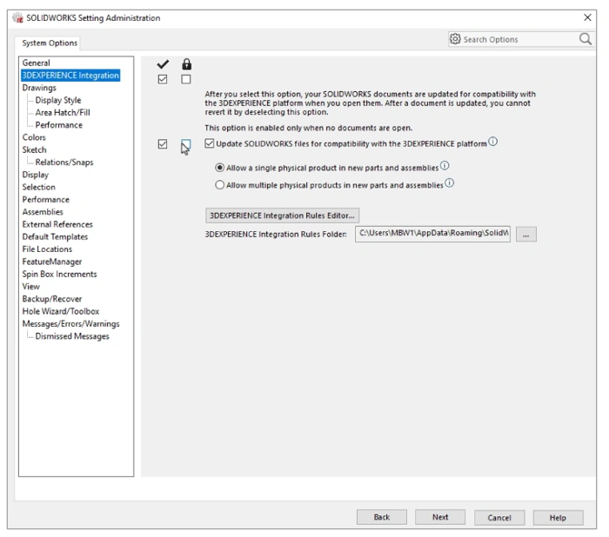Select External References in options tree

click(x=57, y=224)
